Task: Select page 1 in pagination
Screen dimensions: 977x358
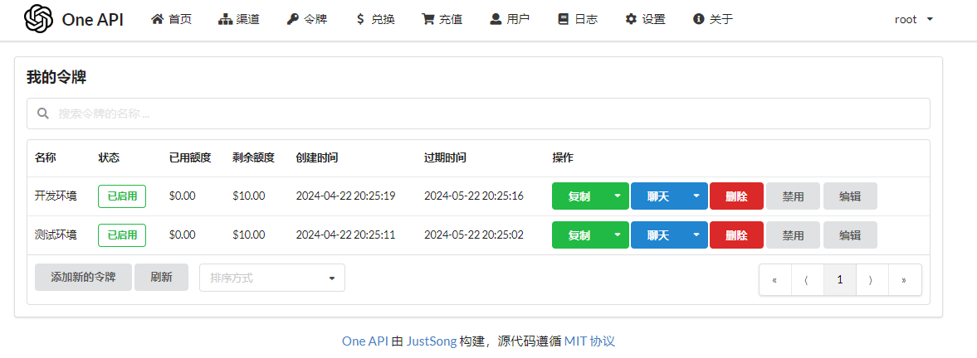Action: pos(840,280)
